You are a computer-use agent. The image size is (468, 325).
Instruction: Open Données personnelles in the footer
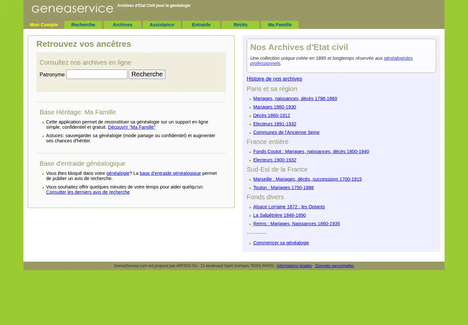[335, 266]
